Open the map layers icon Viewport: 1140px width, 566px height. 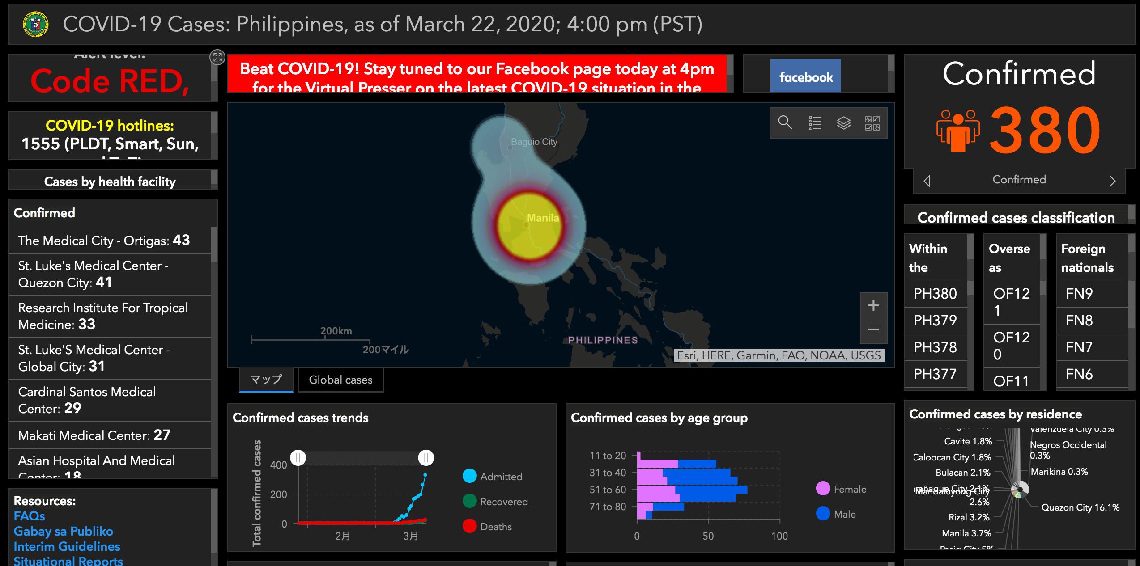pyautogui.click(x=843, y=122)
